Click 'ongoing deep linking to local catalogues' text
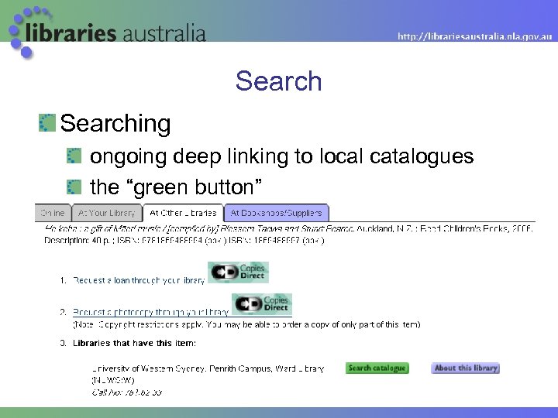Image resolution: width=558 pixels, height=418 pixels. 281,156
